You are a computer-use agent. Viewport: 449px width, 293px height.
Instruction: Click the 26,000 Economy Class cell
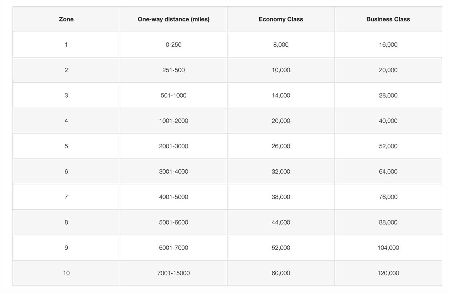(281, 146)
